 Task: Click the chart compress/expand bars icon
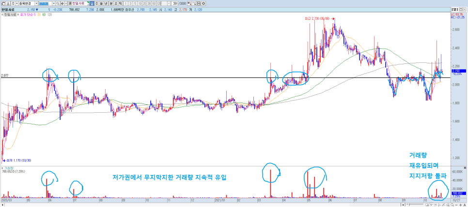pos(189,3)
